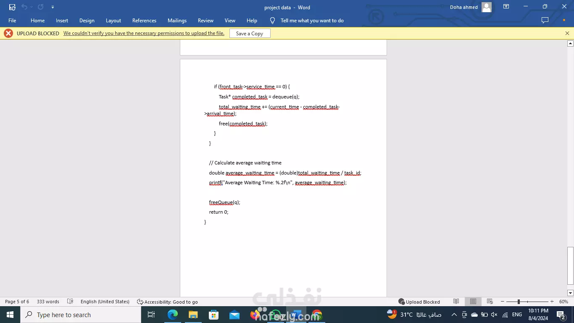Click the 31°C weather widget
Image resolution: width=574 pixels, height=323 pixels.
click(414, 314)
